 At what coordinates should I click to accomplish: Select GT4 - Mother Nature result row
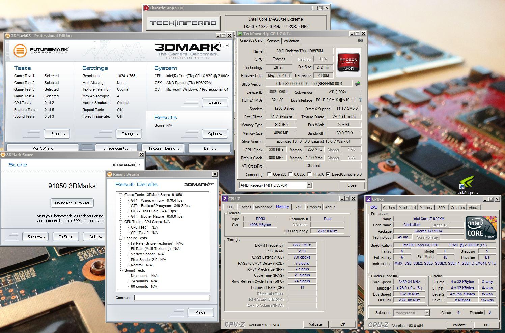(157, 216)
